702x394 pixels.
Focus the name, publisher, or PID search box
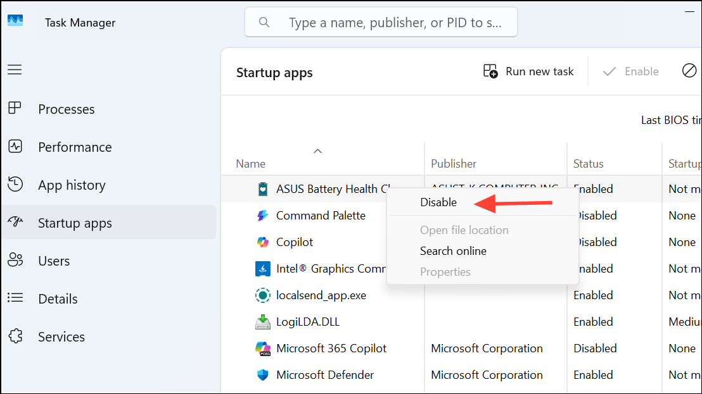[381, 22]
